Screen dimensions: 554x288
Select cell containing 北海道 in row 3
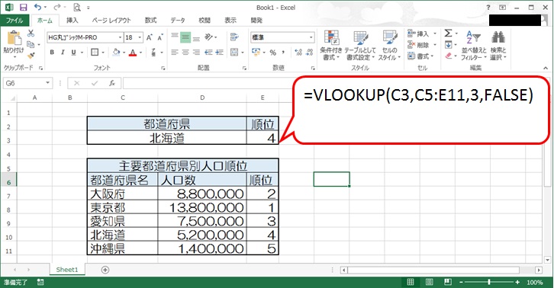pos(167,138)
